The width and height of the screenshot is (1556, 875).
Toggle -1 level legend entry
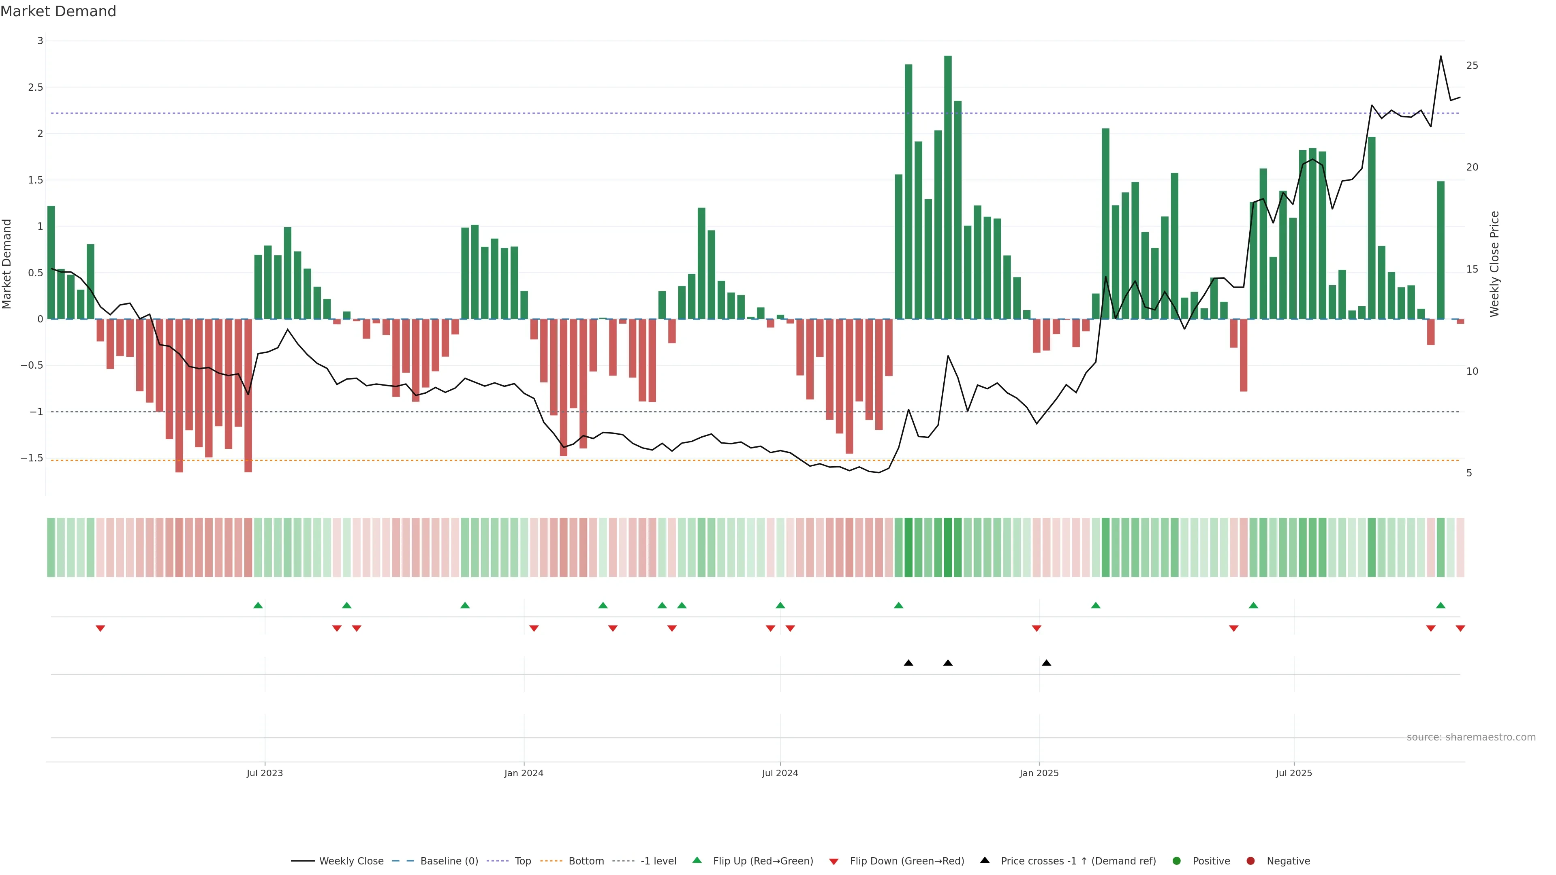658,860
